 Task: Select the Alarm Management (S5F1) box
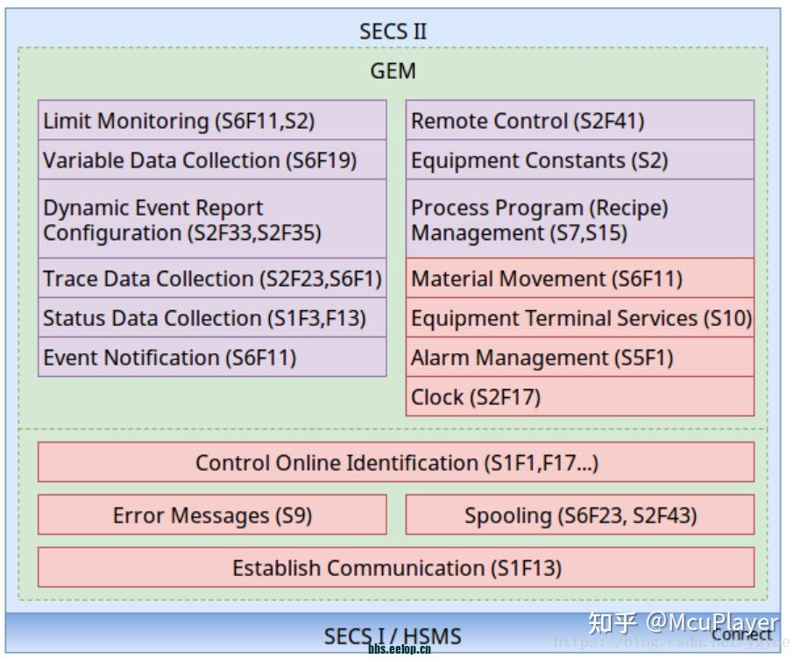coord(580,357)
